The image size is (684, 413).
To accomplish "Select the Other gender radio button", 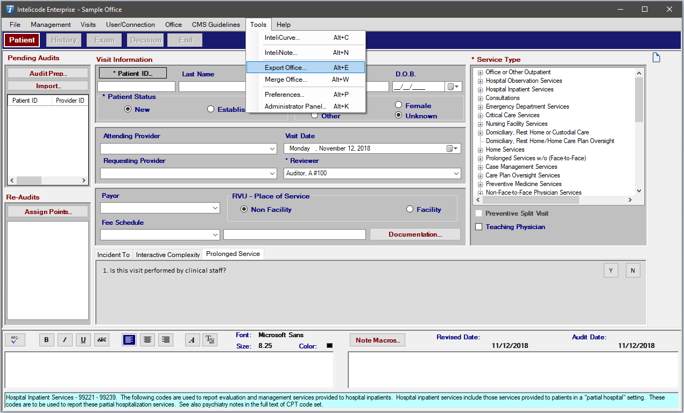I will tap(314, 116).
